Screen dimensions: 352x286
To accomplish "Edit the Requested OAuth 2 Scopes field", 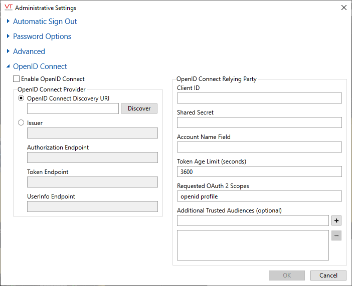I will [259, 196].
